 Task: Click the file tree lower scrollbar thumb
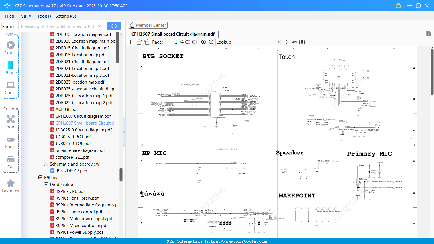click(x=121, y=174)
